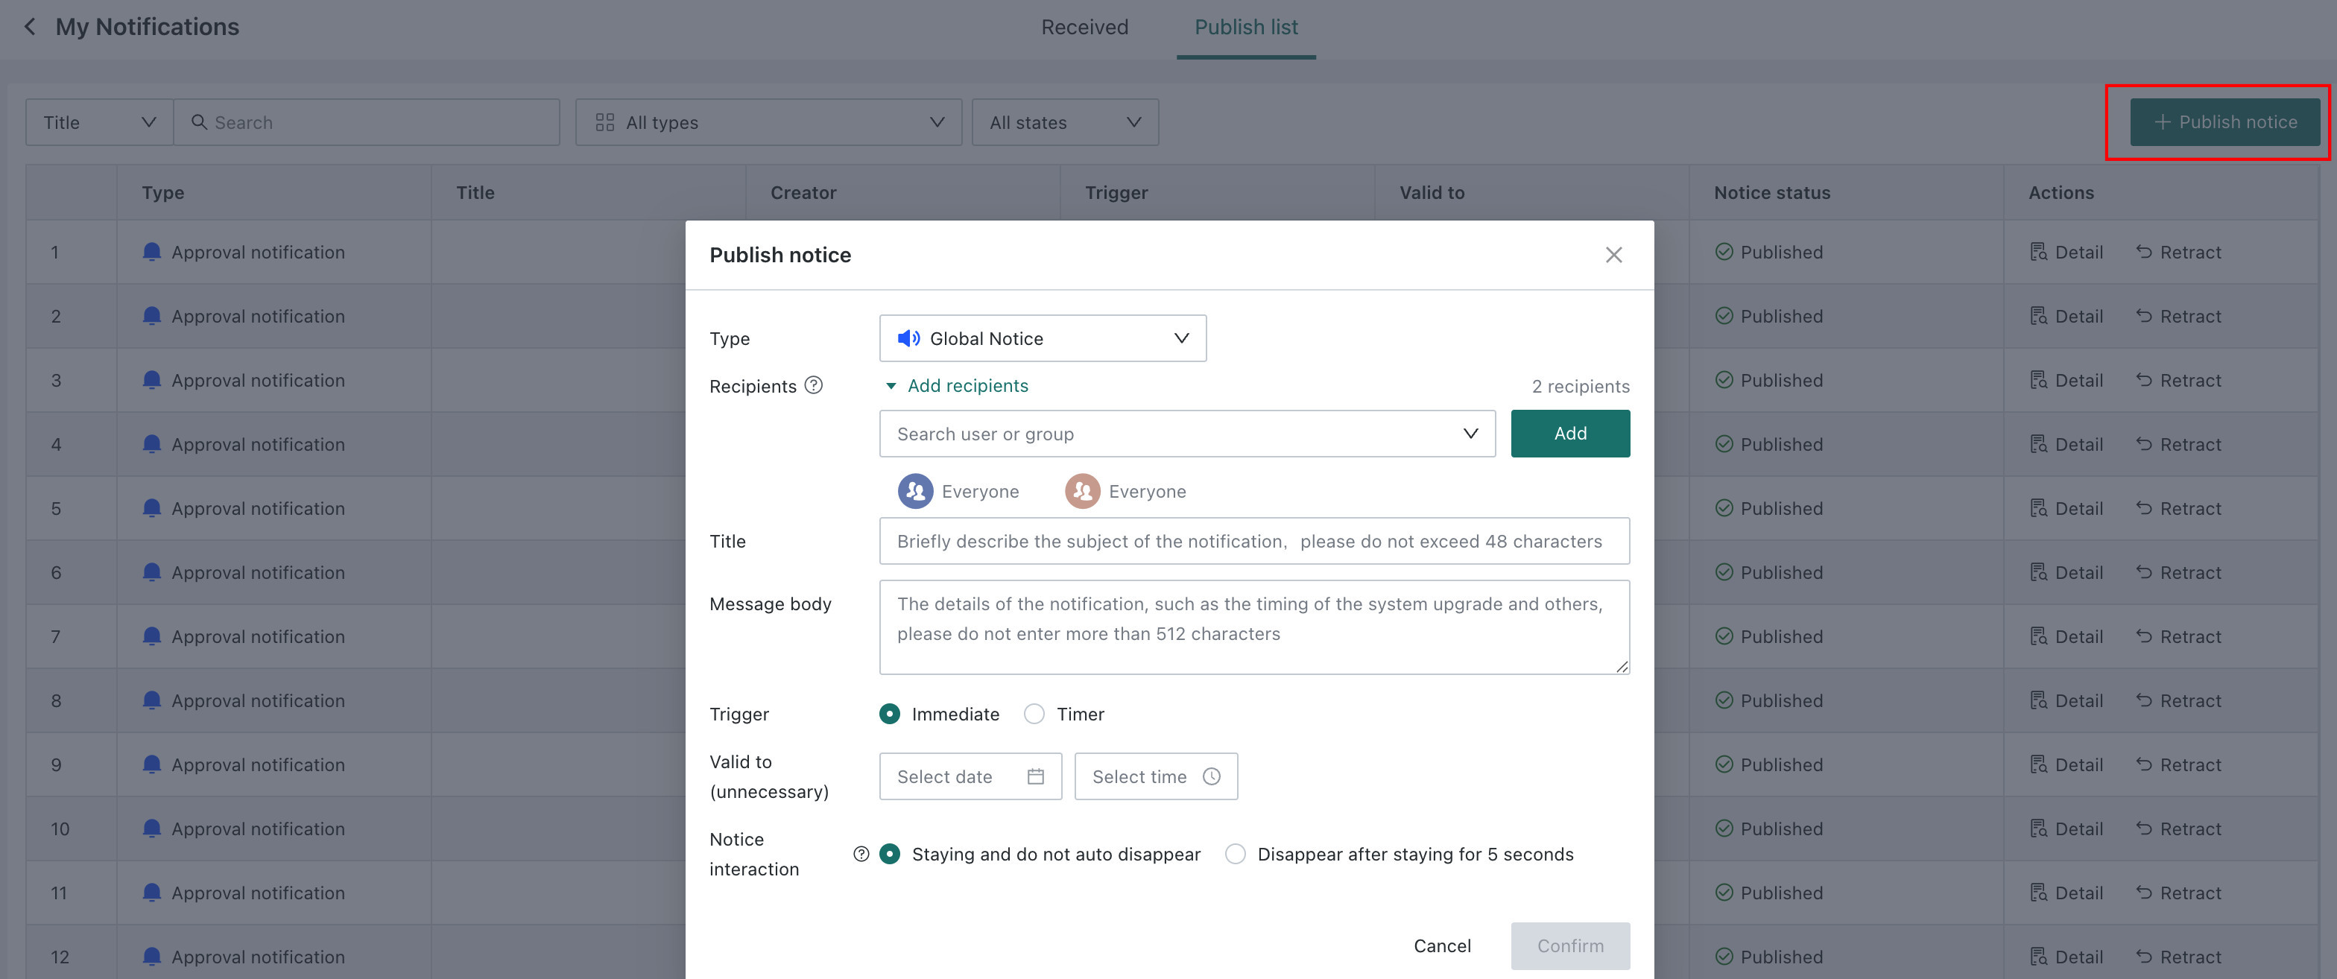Screen dimensions: 2337x979
Task: Click the bell icon in row 9
Action: [151, 765]
